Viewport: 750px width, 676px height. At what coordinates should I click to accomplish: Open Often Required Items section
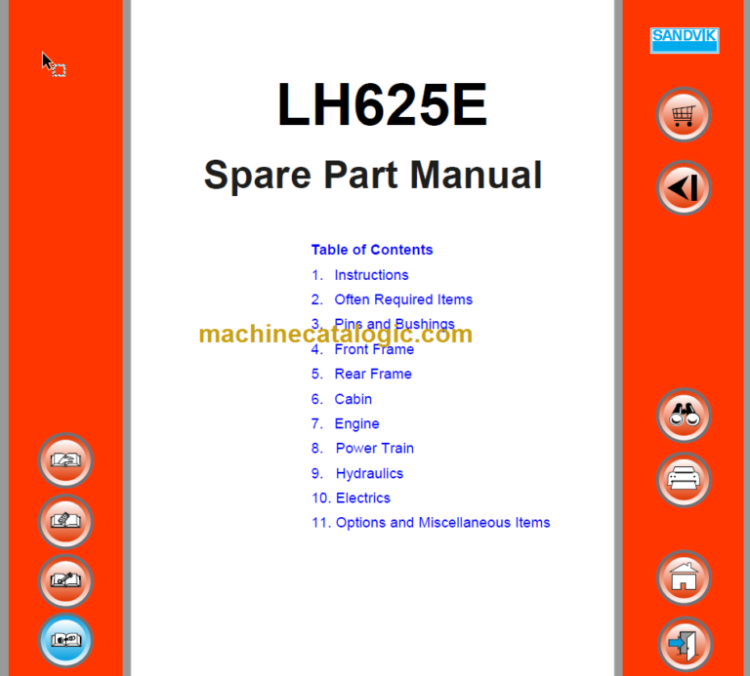[392, 299]
